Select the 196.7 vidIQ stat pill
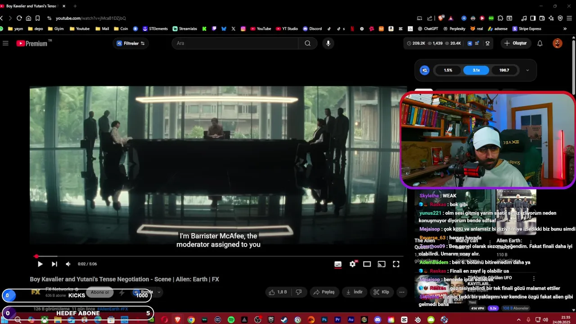 [x=504, y=70]
